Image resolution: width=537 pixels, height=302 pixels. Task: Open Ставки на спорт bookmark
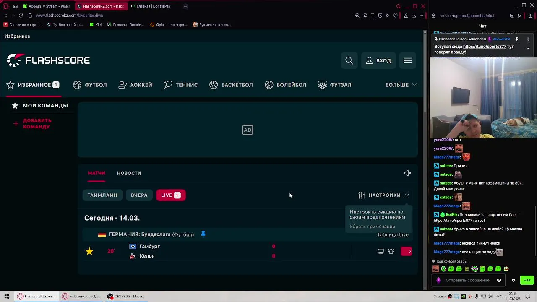[22, 25]
